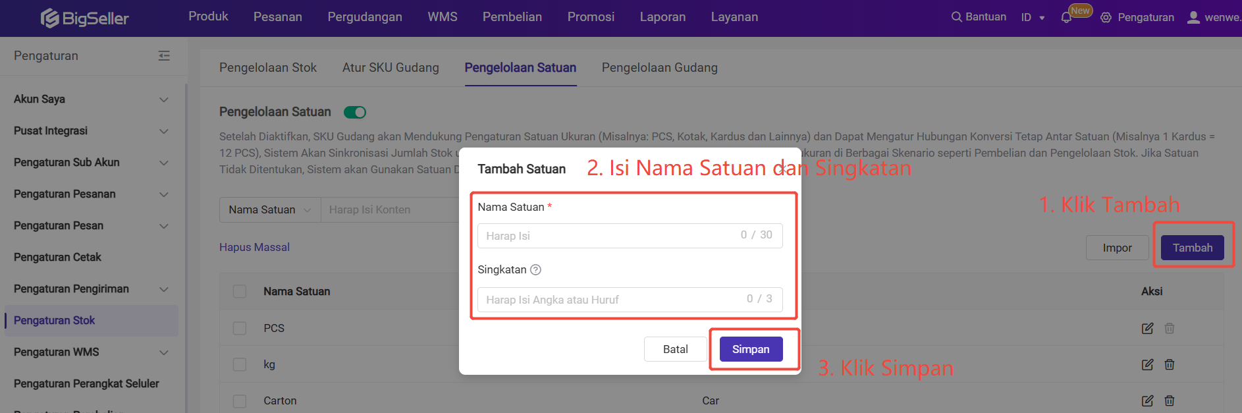1242x413 pixels.
Task: Click the Nama Satuan column header
Action: click(297, 291)
